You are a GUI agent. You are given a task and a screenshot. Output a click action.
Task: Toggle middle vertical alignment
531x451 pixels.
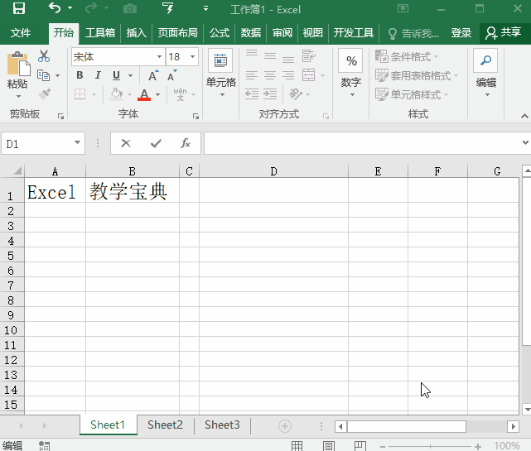pos(270,55)
